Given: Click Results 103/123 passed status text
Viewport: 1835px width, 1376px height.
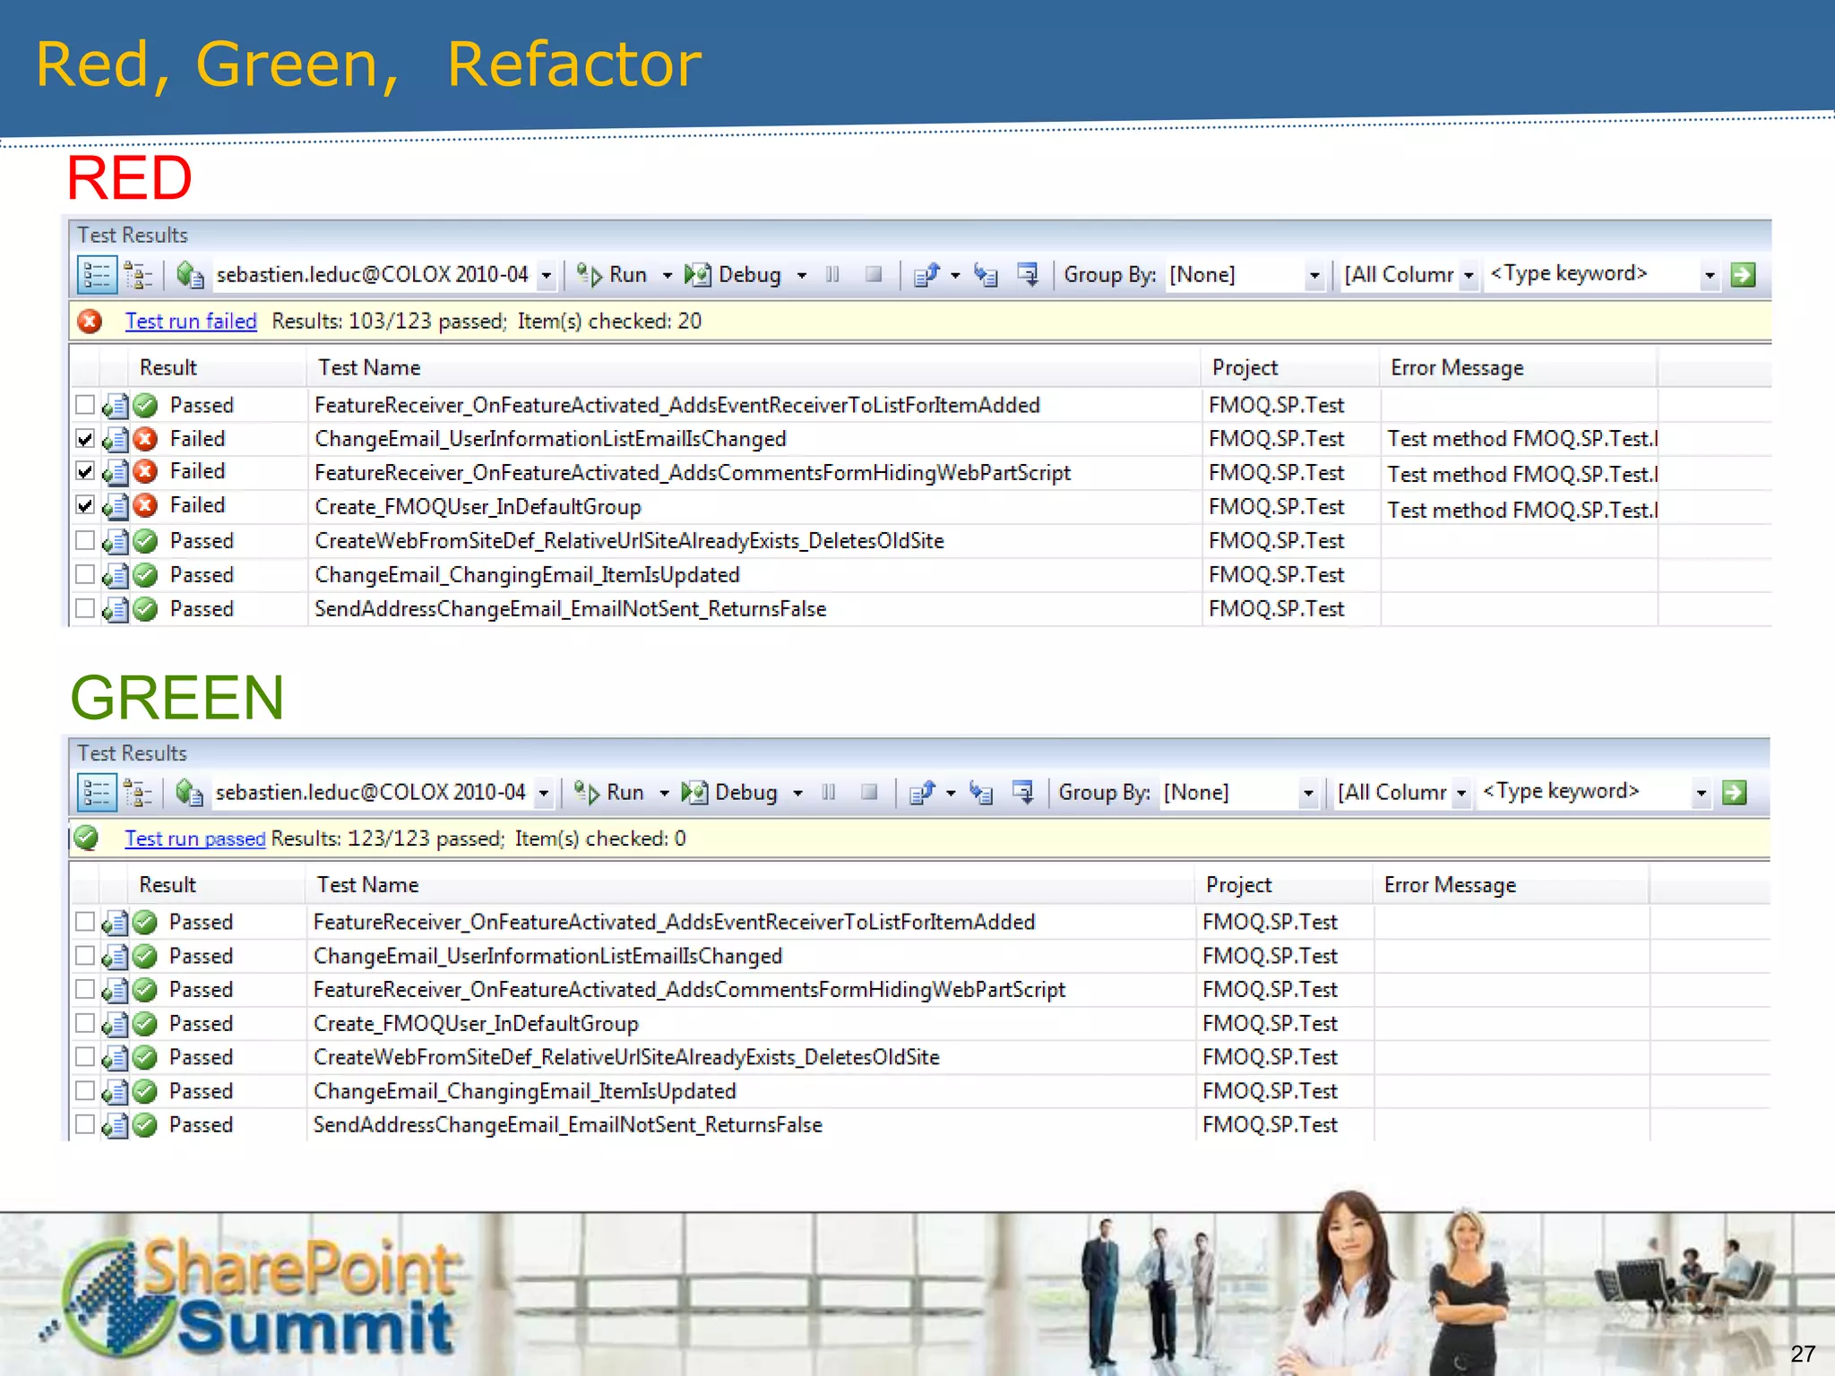Looking at the screenshot, I should (x=390, y=322).
